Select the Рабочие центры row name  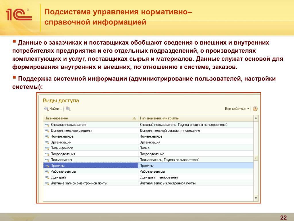tap(63, 172)
